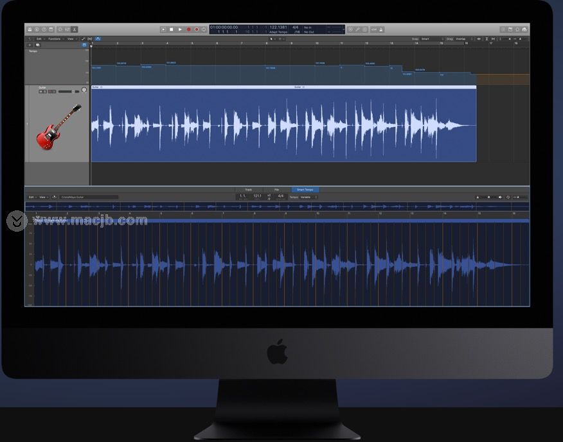Switch to the File tab in editor
The image size is (563, 442).
pos(276,190)
